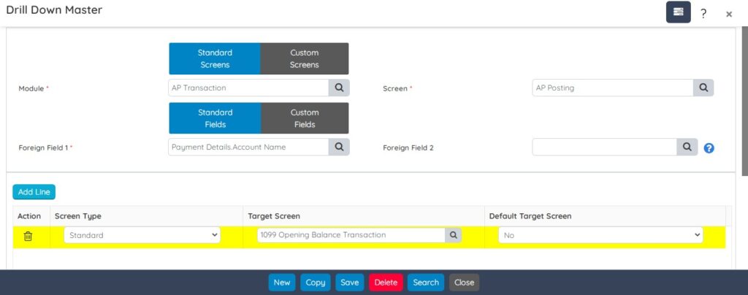748x295 pixels.
Task: Click the Target Screen search icon
Action: pos(454,235)
